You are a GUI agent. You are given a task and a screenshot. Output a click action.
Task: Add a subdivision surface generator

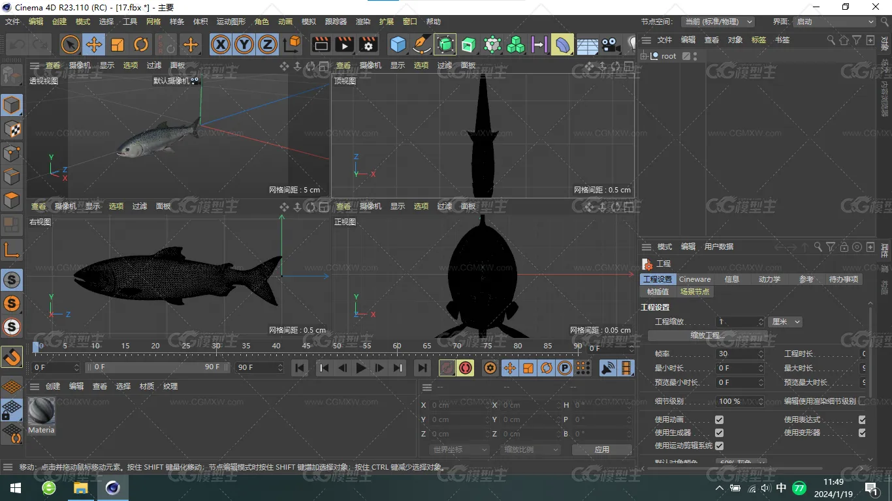(x=445, y=44)
